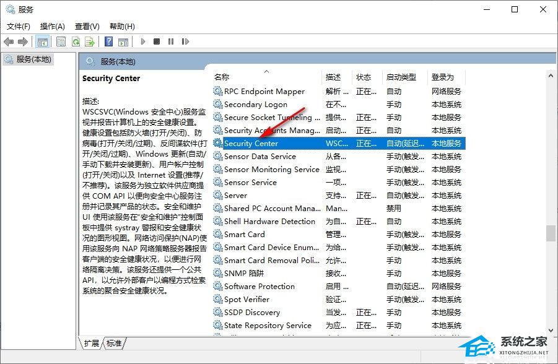558x364 pixels.
Task: Click the gear icon of Sensor Data Service
Action: [x=218, y=156]
